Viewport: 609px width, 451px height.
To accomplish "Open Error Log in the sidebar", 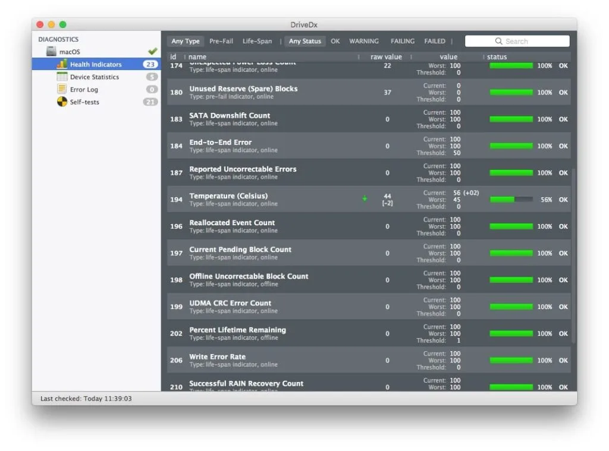I will (96, 89).
